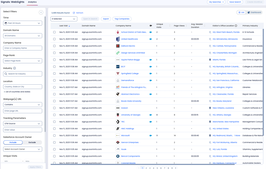Open the Webpage URL Contains dropdown
Screen dimensions: 266x169
tap(23, 105)
